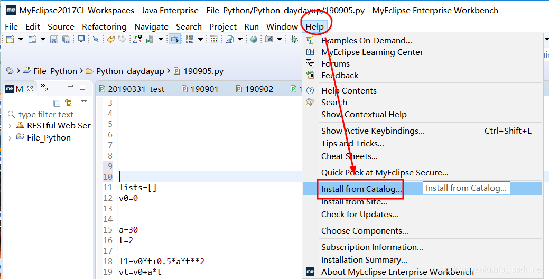Screen dimensions: 549x279
Task: Open the Navigate menu
Action: click(151, 27)
